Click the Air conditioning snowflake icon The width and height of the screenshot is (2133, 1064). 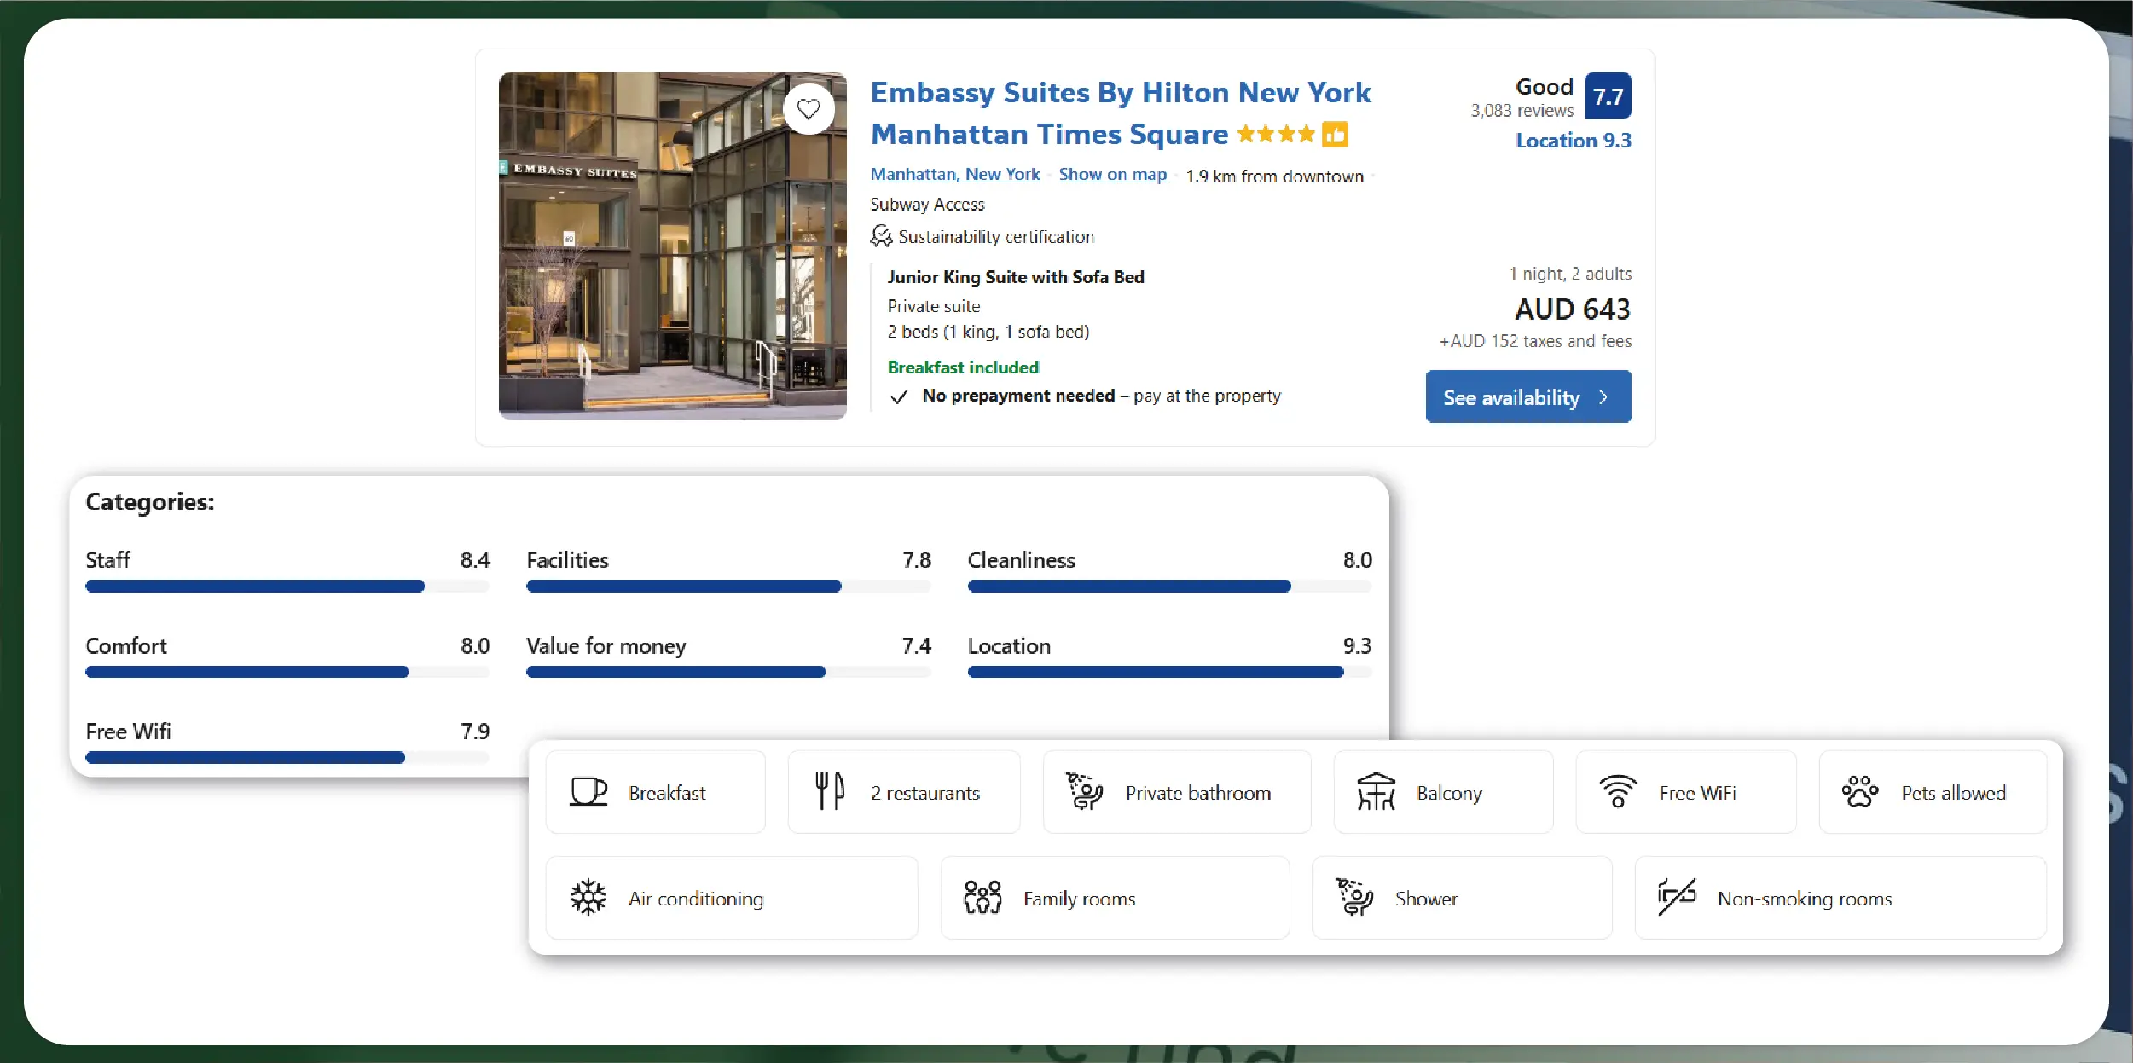tap(588, 898)
